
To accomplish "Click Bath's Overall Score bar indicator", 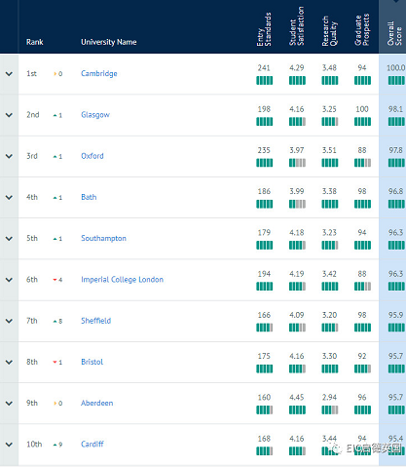I will [x=396, y=204].
